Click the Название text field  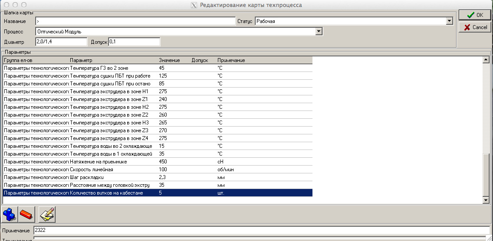135,21
